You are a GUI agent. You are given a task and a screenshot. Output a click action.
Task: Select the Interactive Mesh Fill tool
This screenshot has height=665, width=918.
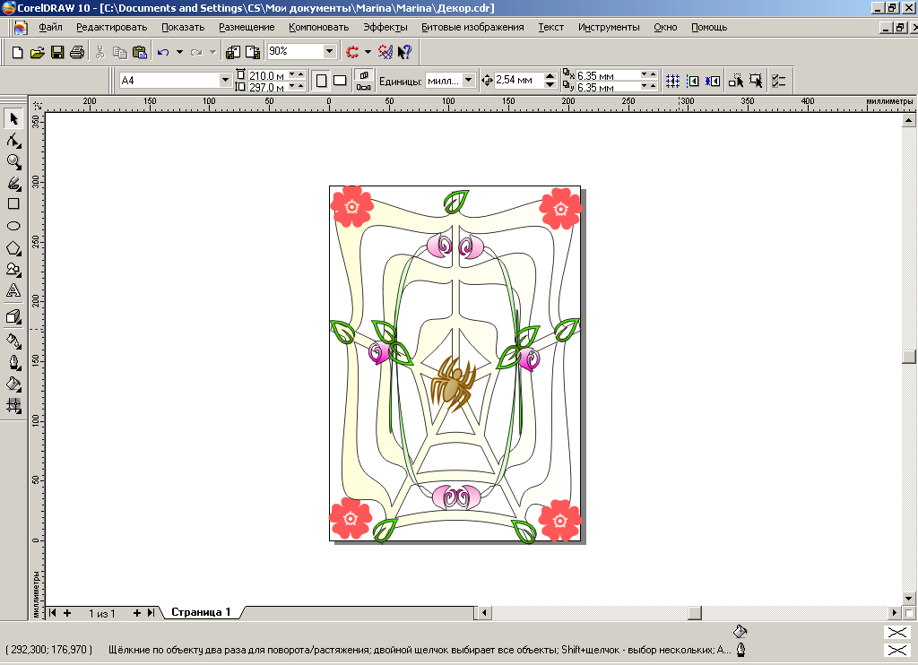(13, 405)
